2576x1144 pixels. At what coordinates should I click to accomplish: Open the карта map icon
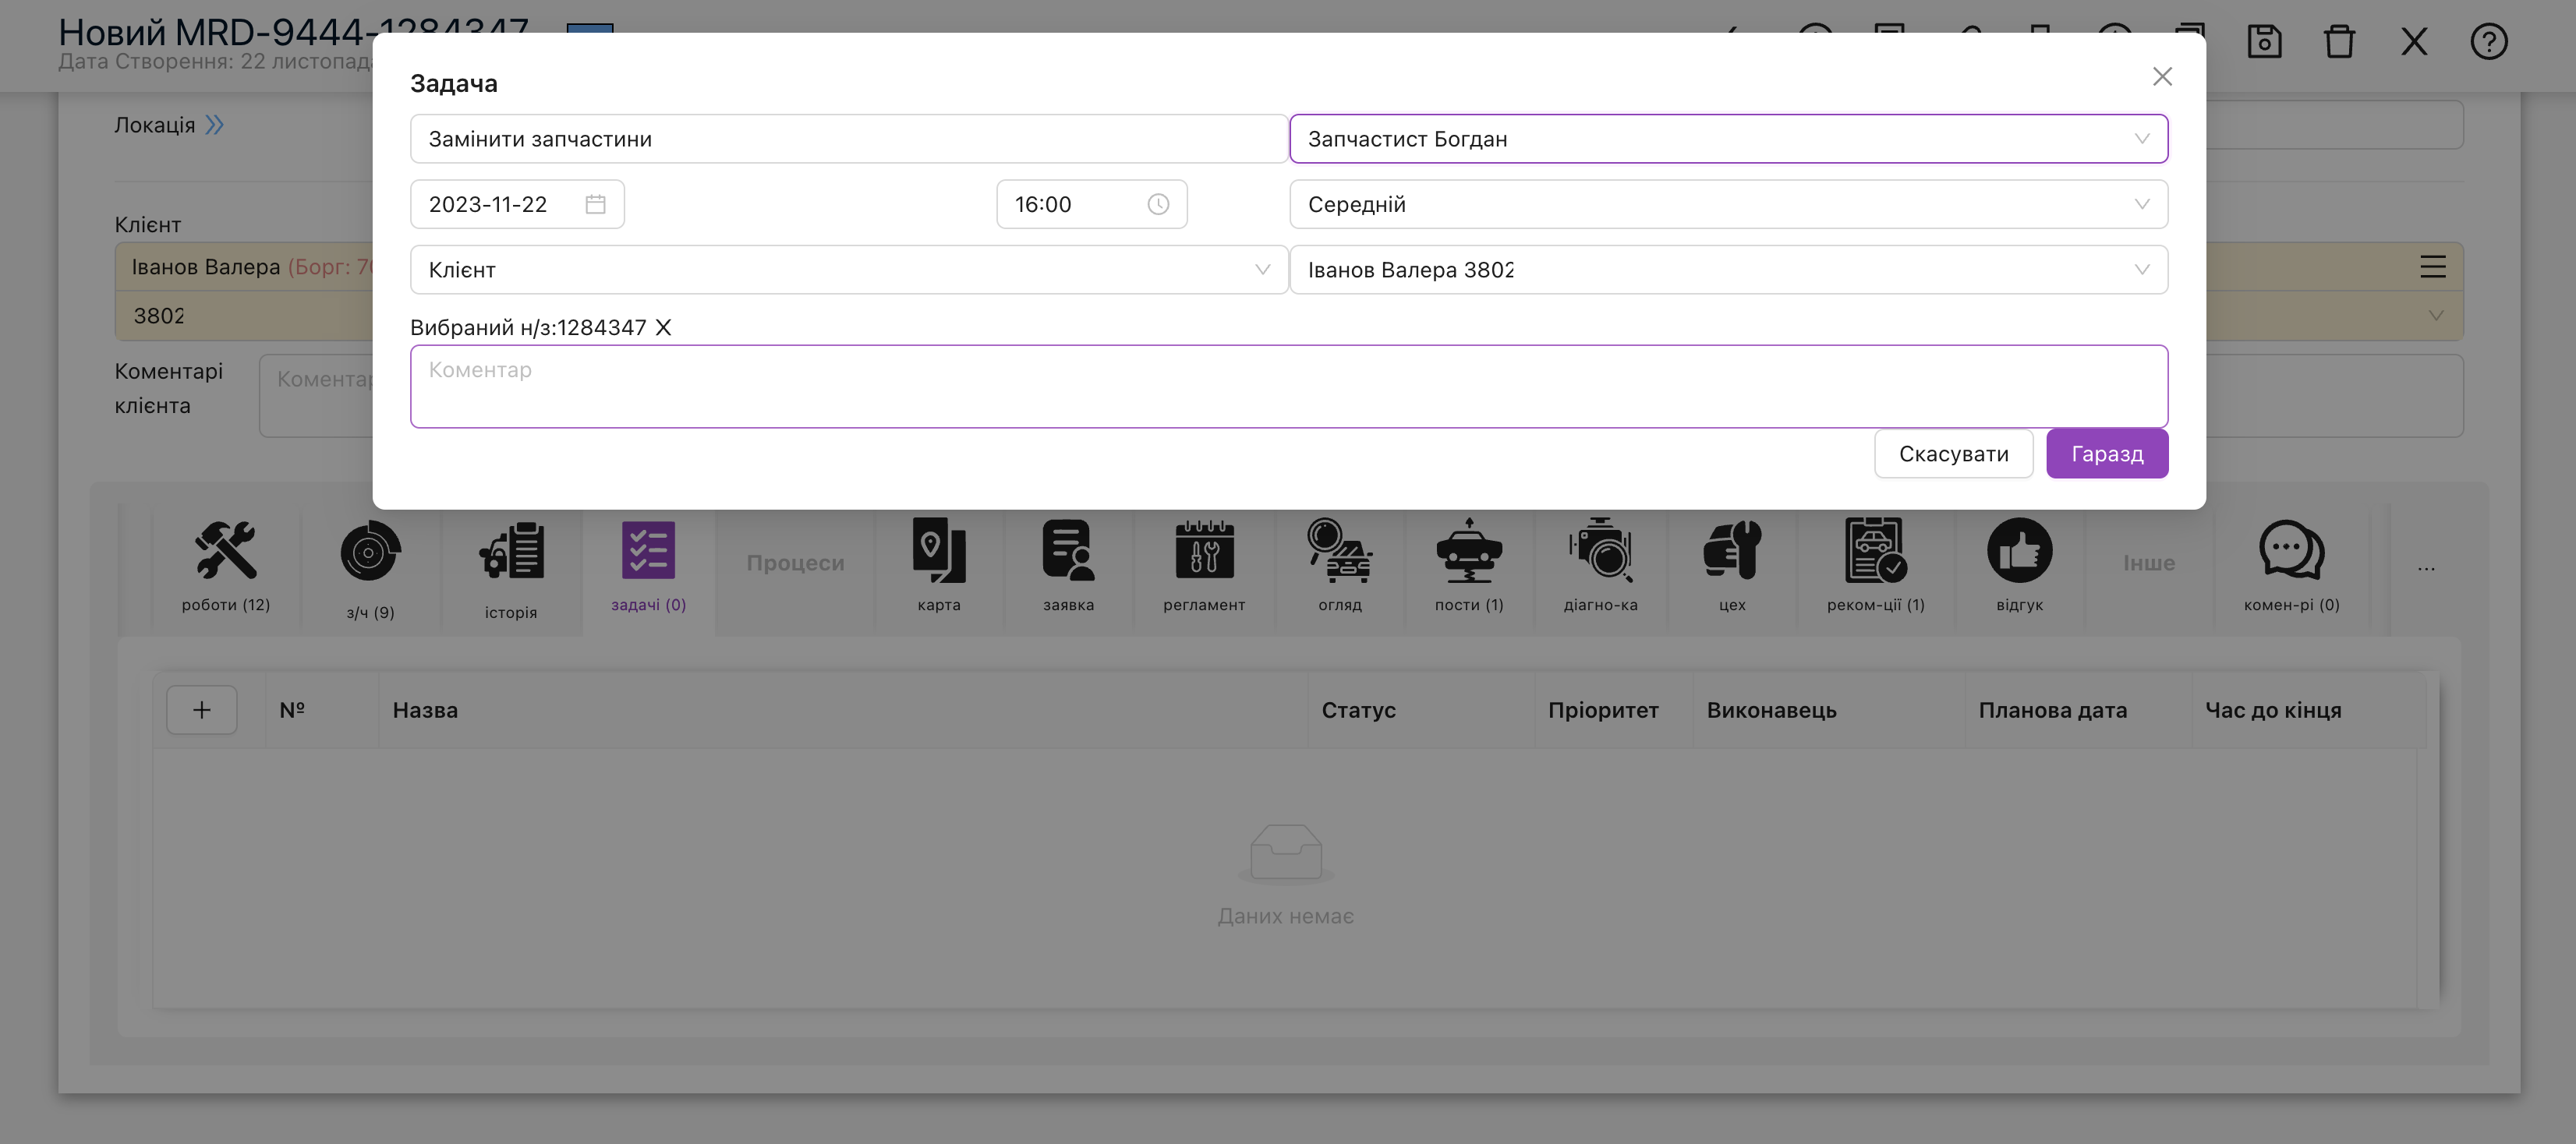[x=939, y=549]
